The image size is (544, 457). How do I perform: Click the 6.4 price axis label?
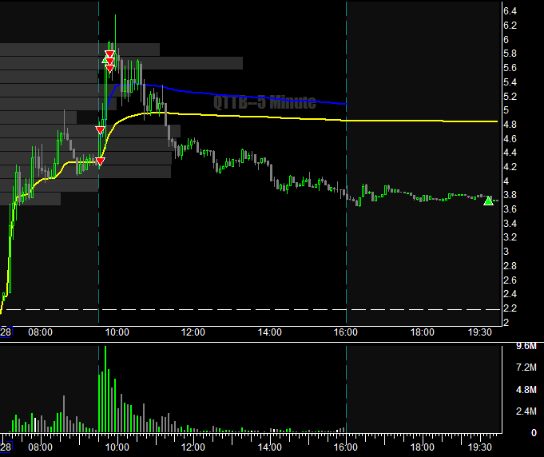510,11
